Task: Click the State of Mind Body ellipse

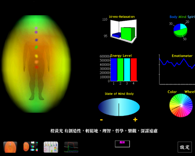Action: (x=119, y=107)
